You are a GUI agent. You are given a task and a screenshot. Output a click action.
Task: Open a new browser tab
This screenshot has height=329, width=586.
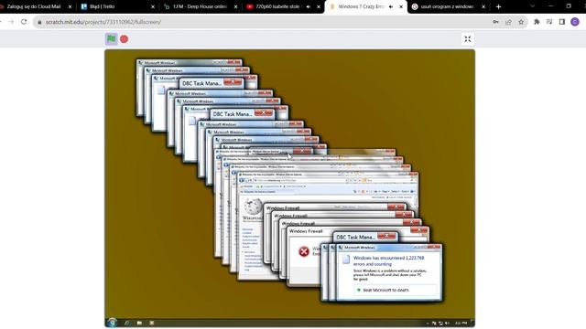point(498,6)
